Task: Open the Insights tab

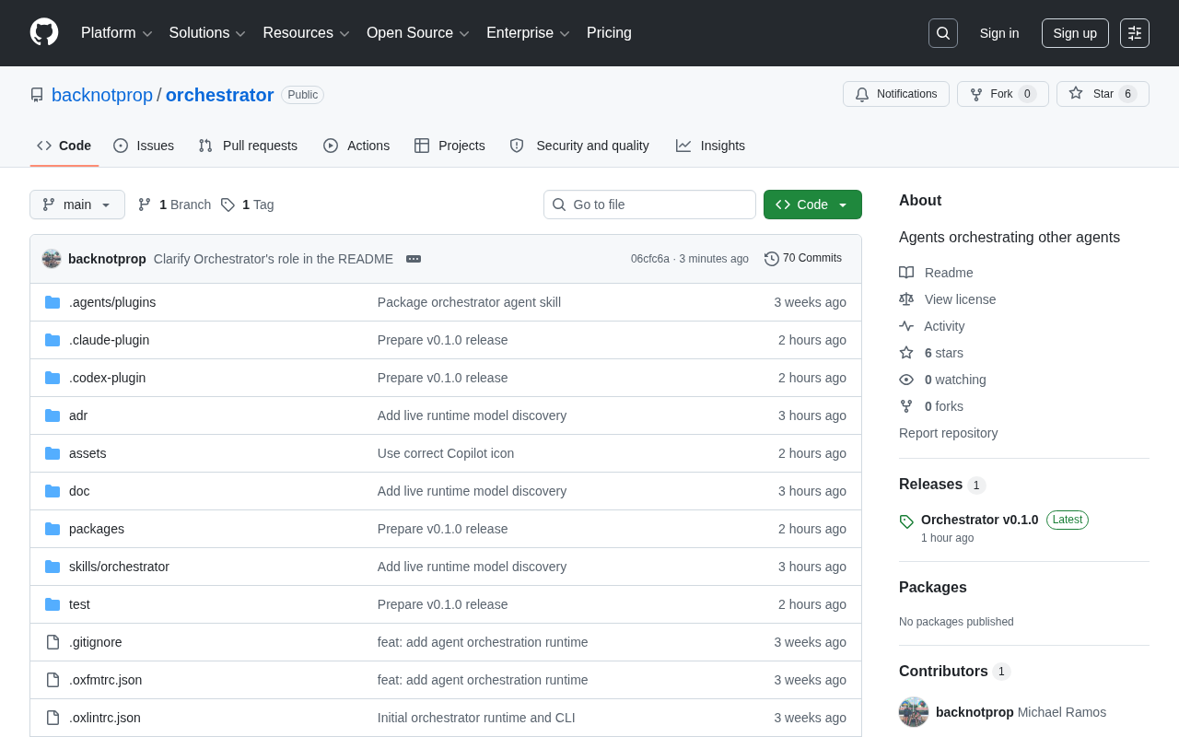Action: (x=710, y=146)
